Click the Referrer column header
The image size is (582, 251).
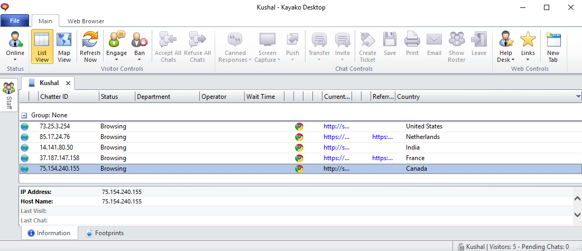tap(383, 97)
